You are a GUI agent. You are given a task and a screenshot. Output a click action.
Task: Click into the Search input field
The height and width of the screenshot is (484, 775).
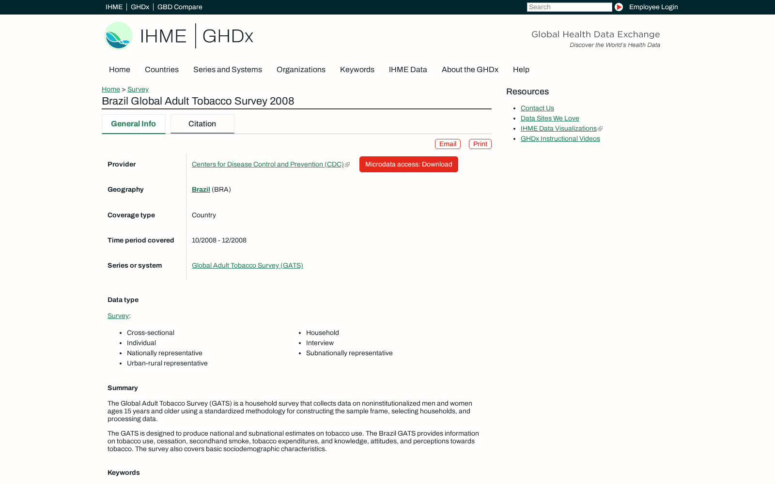(569, 7)
